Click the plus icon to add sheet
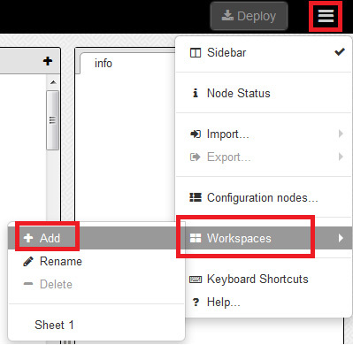Viewport: 353px width, 345px height. (48, 61)
